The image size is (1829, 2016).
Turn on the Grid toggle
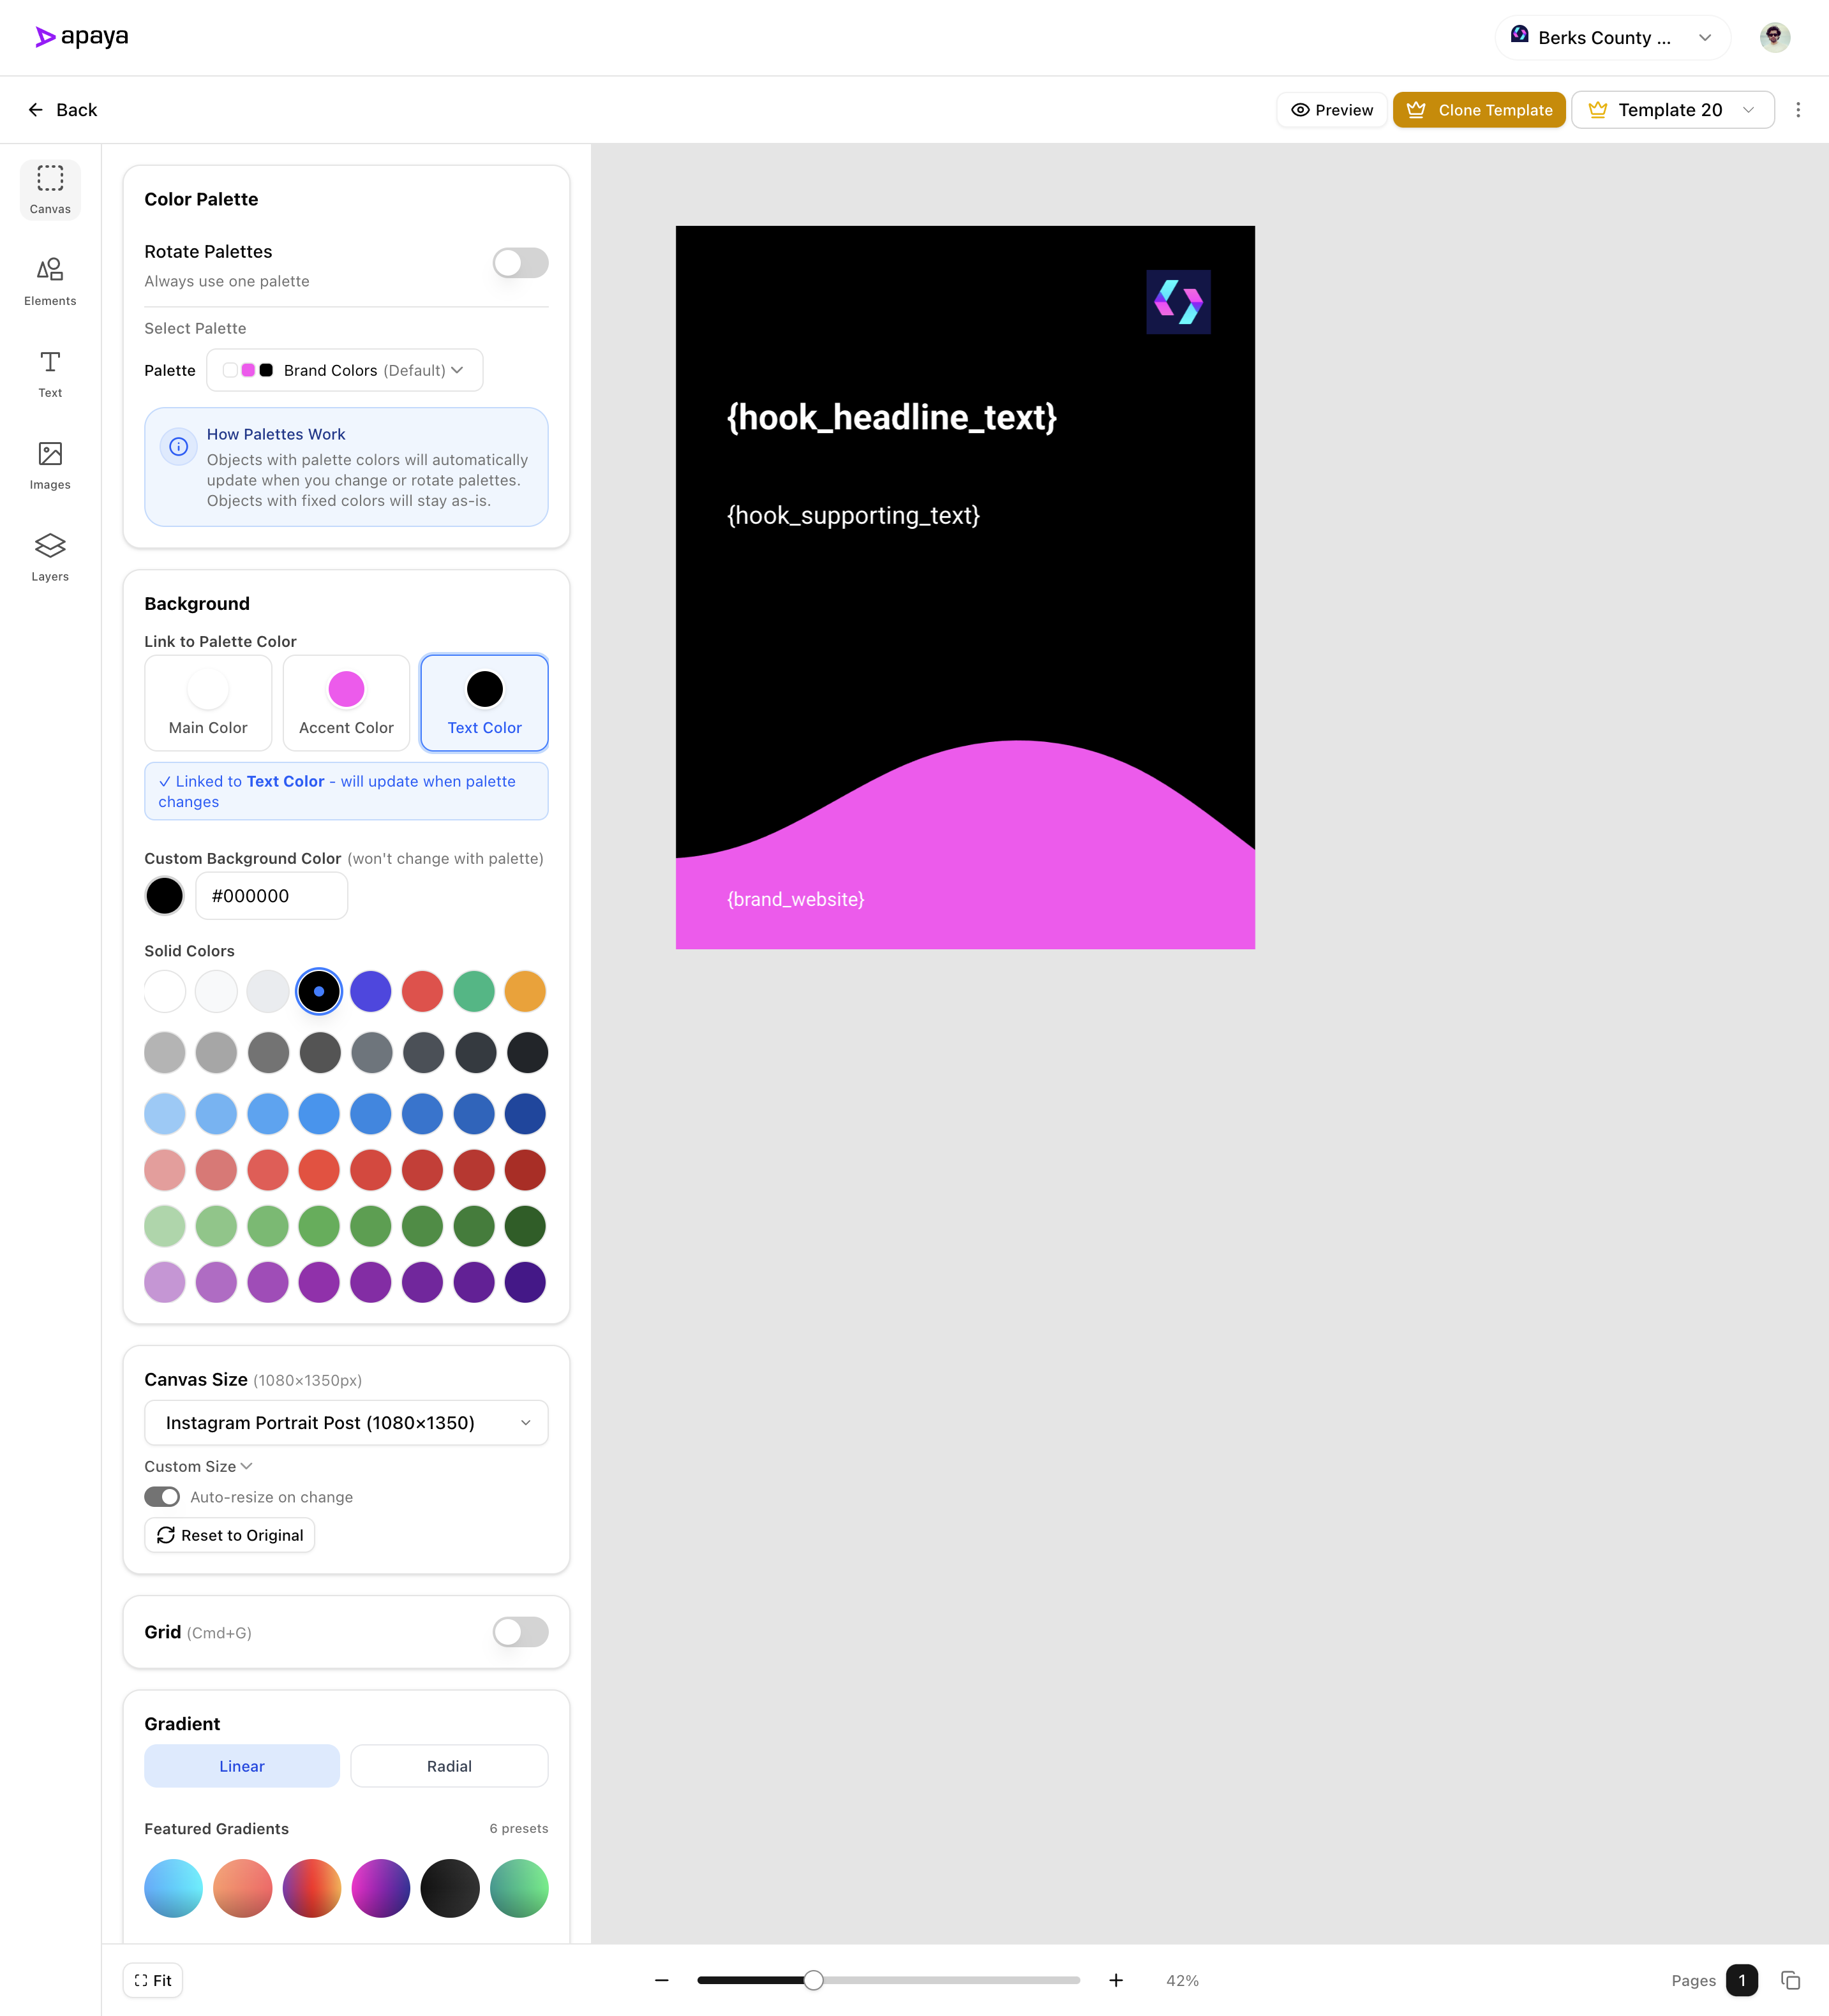click(520, 1632)
